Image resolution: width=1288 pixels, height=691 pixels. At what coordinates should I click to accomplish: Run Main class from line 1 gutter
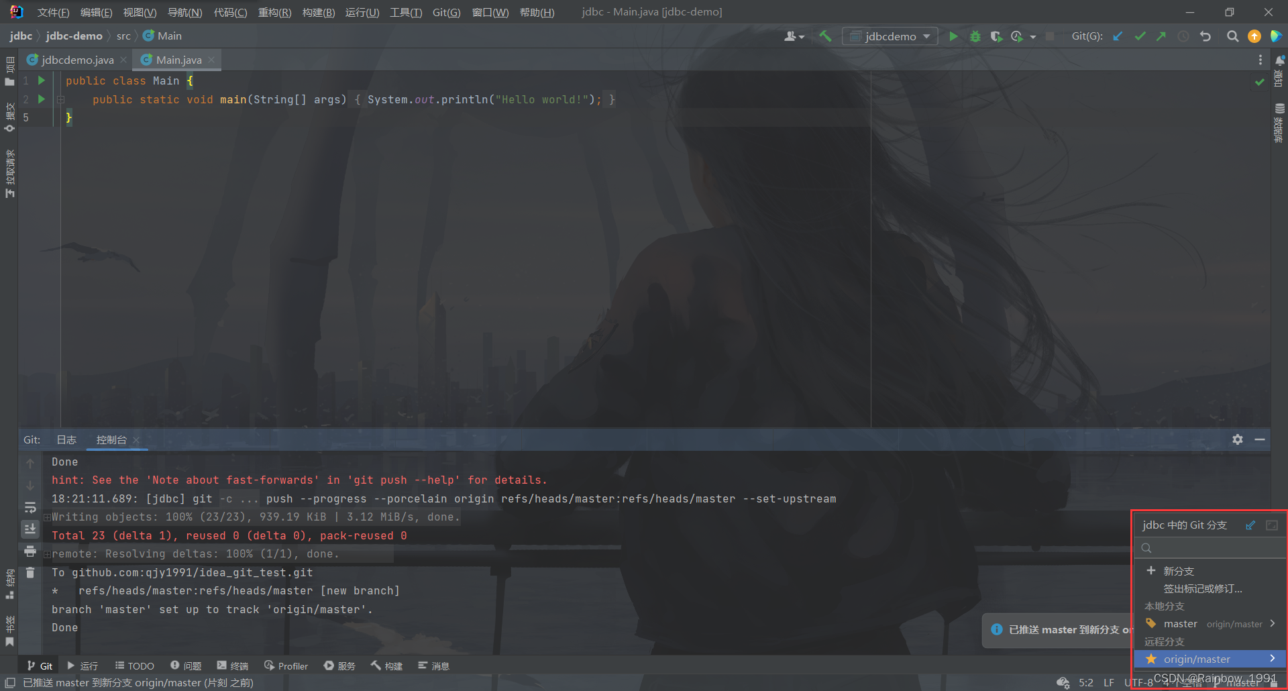42,81
